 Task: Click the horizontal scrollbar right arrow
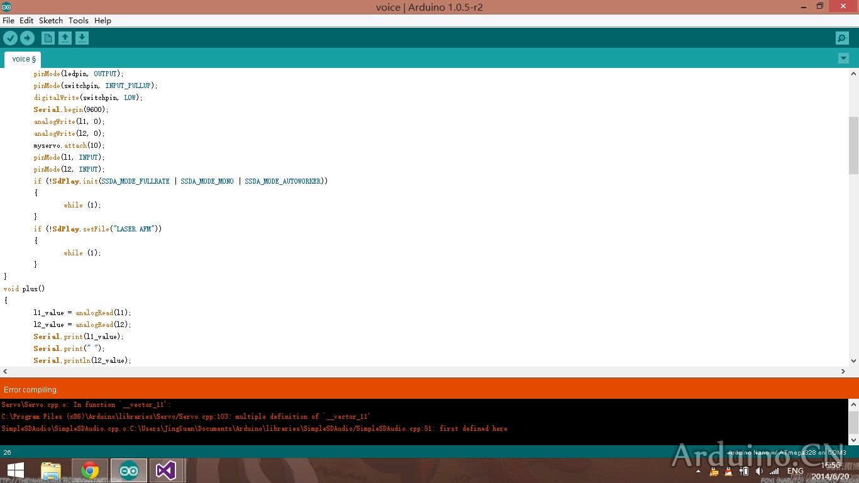click(843, 372)
